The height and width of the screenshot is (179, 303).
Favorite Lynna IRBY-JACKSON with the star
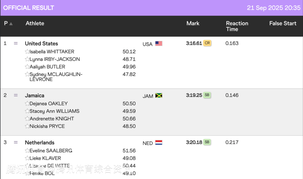click(x=27, y=59)
